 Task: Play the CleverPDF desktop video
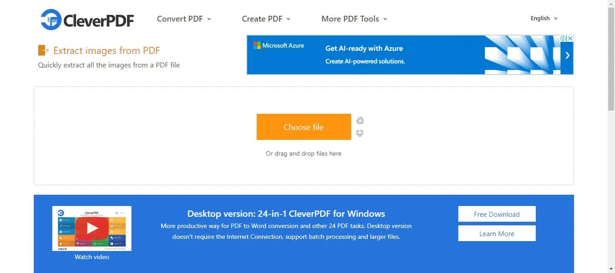pyautogui.click(x=92, y=228)
